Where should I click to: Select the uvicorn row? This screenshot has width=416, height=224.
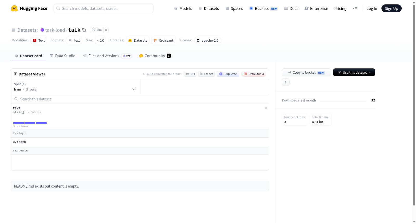coord(140,142)
